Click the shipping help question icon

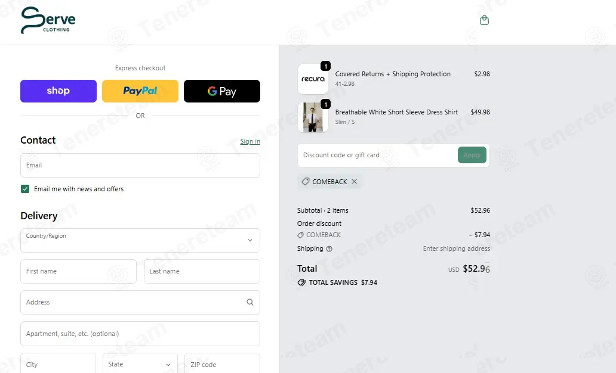(329, 248)
